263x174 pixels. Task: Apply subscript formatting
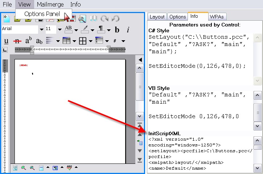(x=39, y=41)
